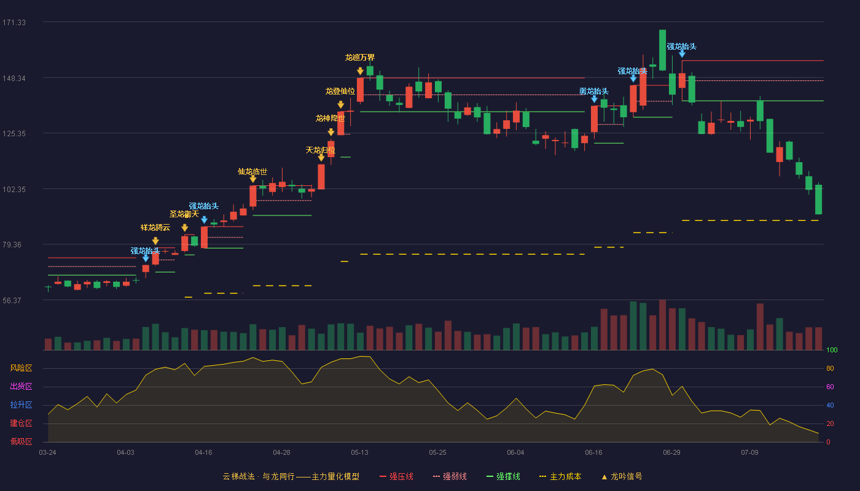860x491 pixels.
Task: Select the 建仓区 zone label
Action: [x=21, y=423]
